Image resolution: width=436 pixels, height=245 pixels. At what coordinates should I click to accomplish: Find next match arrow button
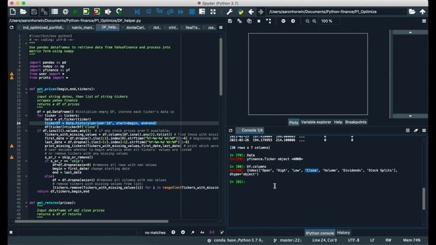point(183,232)
